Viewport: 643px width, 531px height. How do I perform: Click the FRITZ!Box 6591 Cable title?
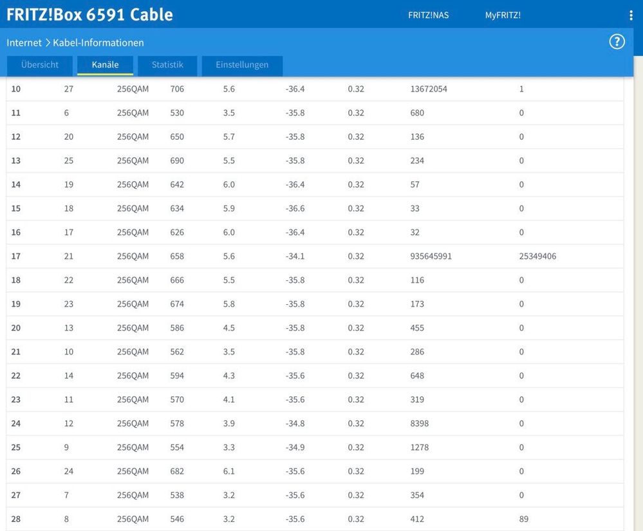[90, 15]
